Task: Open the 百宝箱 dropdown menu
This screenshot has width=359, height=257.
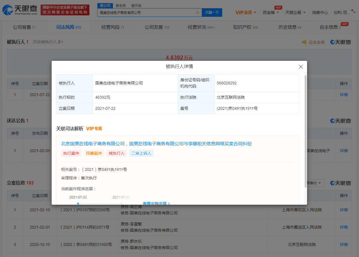Action: (271, 13)
